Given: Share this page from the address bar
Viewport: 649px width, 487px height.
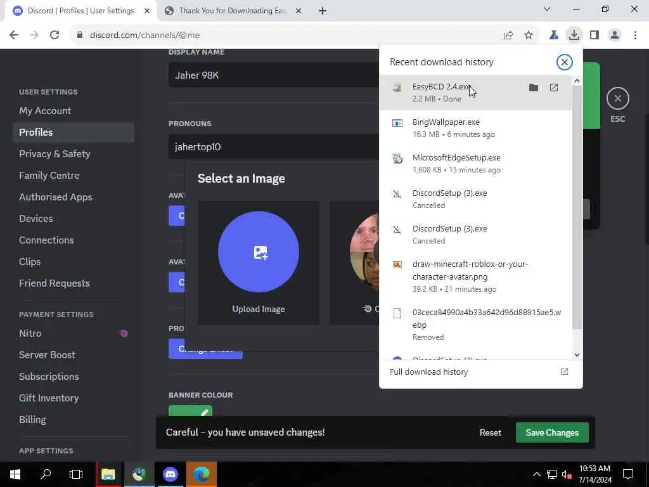Looking at the screenshot, I should [508, 35].
